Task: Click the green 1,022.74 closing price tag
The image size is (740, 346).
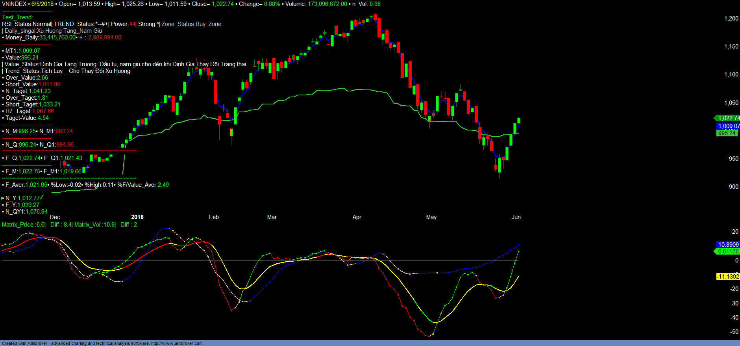Action: (728, 118)
